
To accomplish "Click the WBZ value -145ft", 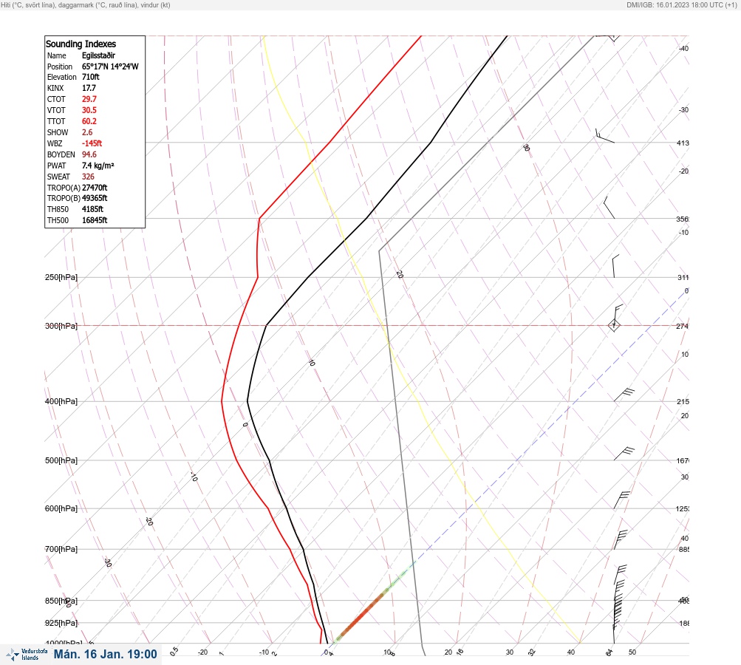I will click(x=92, y=143).
